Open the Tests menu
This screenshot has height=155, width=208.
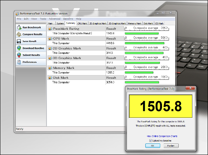(x=43, y=19)
